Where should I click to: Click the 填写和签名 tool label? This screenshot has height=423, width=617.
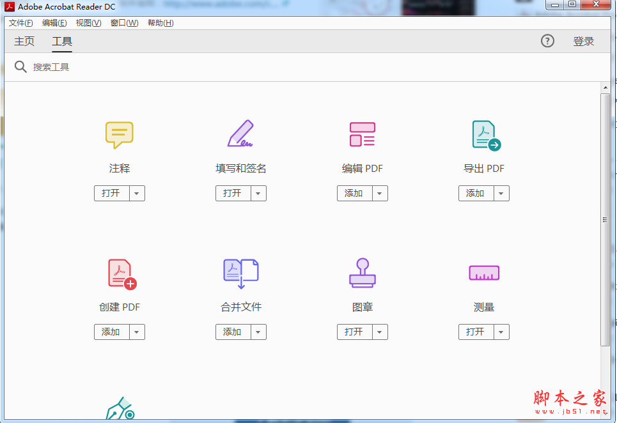(x=241, y=169)
